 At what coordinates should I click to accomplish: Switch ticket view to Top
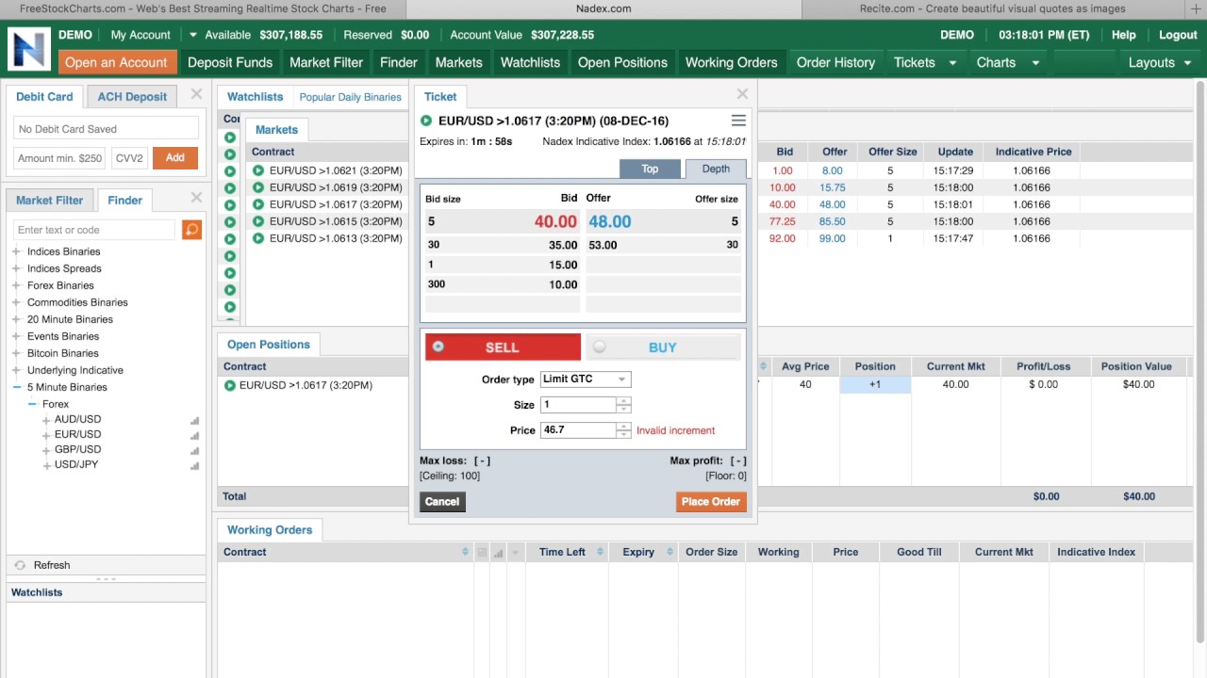click(x=650, y=169)
